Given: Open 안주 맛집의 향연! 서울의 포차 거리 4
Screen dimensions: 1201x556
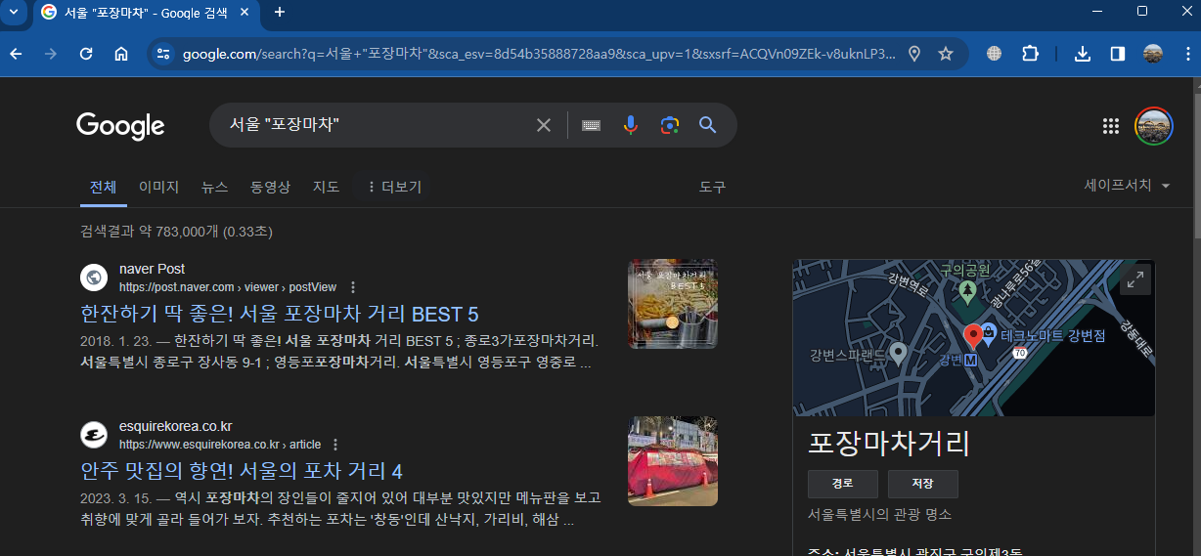Looking at the screenshot, I should click(242, 471).
